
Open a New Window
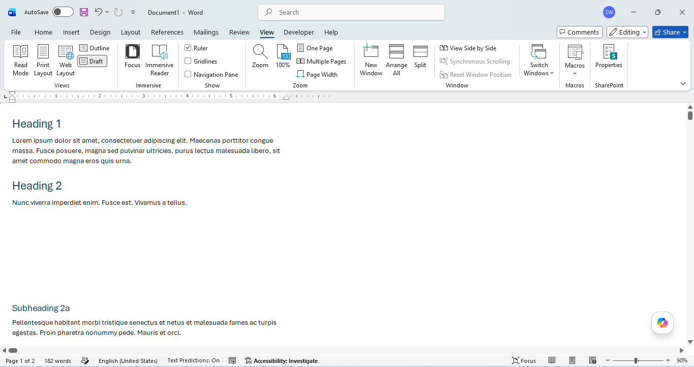click(x=371, y=60)
